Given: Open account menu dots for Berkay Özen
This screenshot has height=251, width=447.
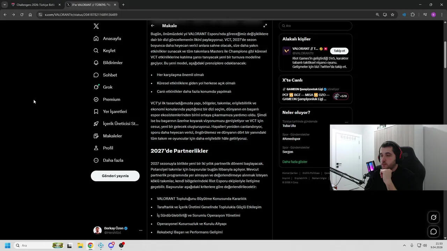Looking at the screenshot, I should (x=141, y=230).
